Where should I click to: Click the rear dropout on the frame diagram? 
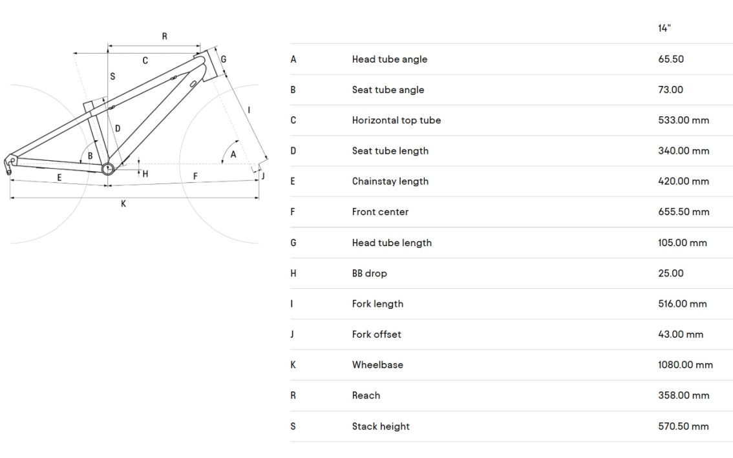[11, 160]
